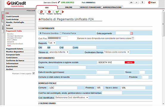Viewport: 165px width, 107px height.
Task: Open Conti Estero menu item
Action: pos(20,57)
